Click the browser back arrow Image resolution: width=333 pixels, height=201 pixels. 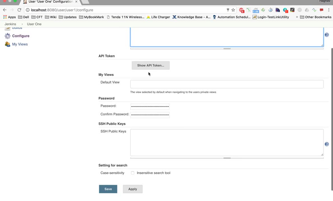coord(5,10)
